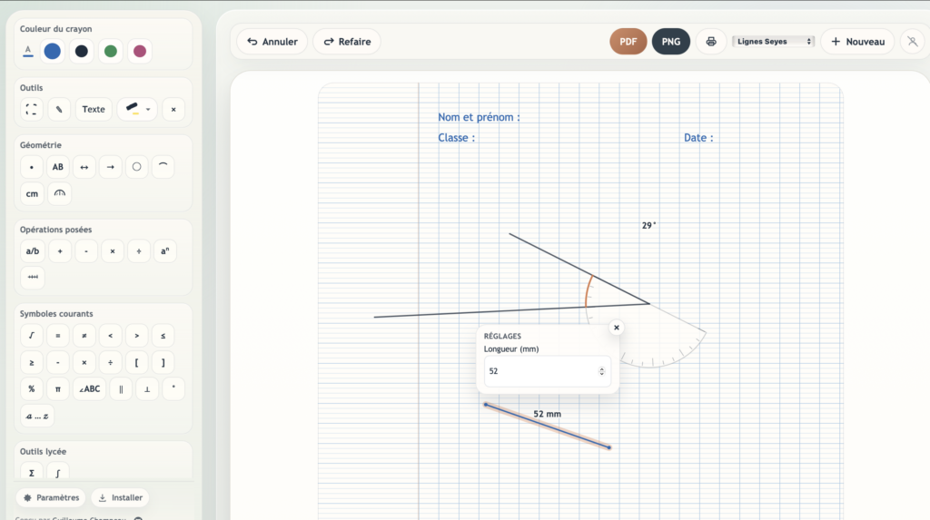Export the page as PDF
This screenshot has width=930, height=520.
(x=628, y=42)
